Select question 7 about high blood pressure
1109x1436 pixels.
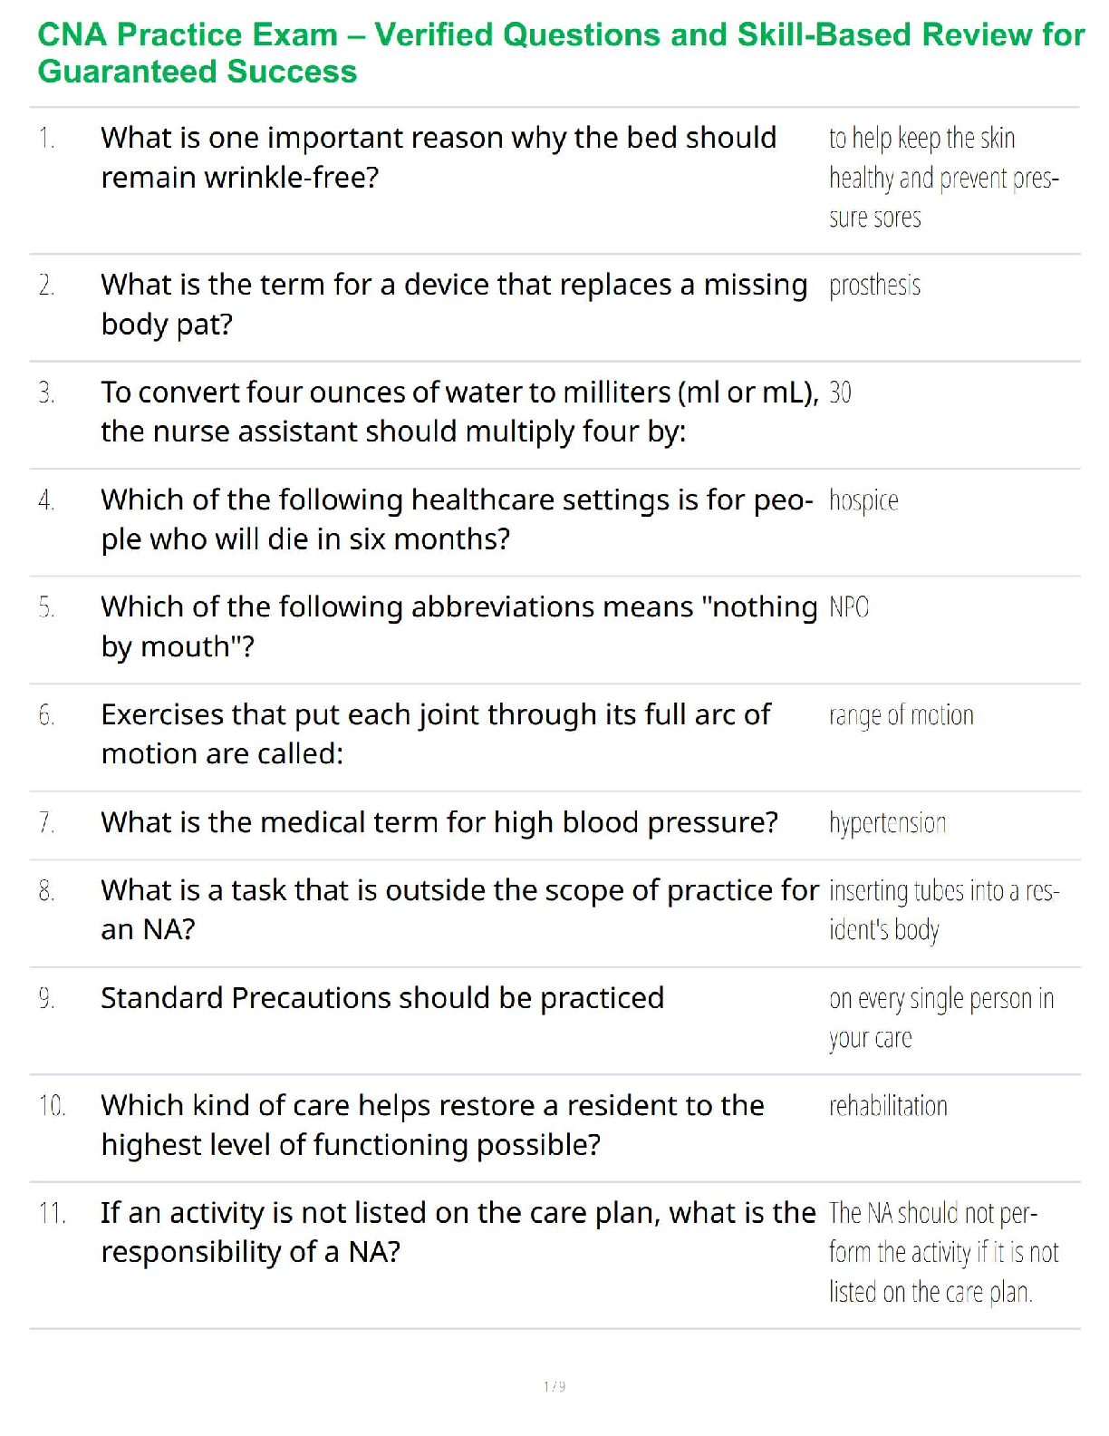439,822
